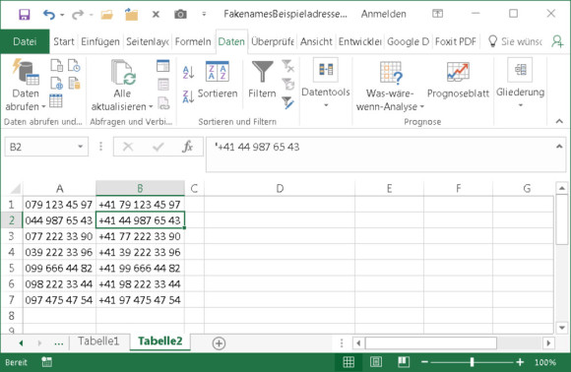Sort ascending with the A-Z icon
The image size is (571, 372).
coord(188,72)
